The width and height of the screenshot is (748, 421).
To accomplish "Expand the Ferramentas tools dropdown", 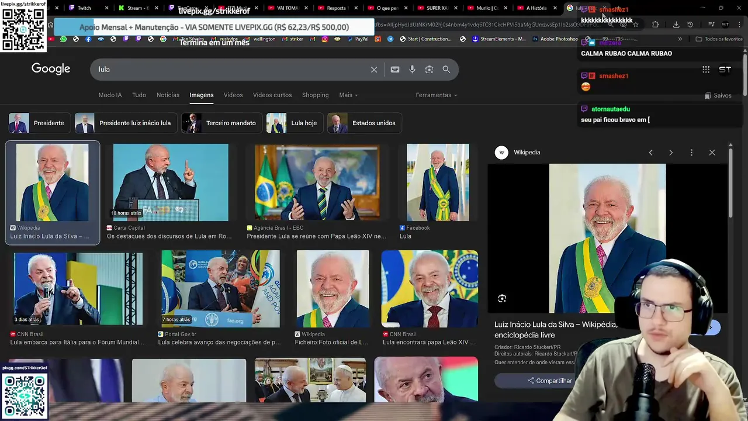I will (x=437, y=95).
